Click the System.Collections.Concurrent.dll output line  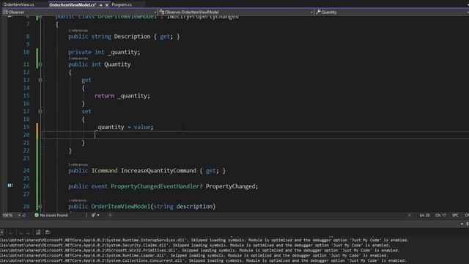pos(203,260)
